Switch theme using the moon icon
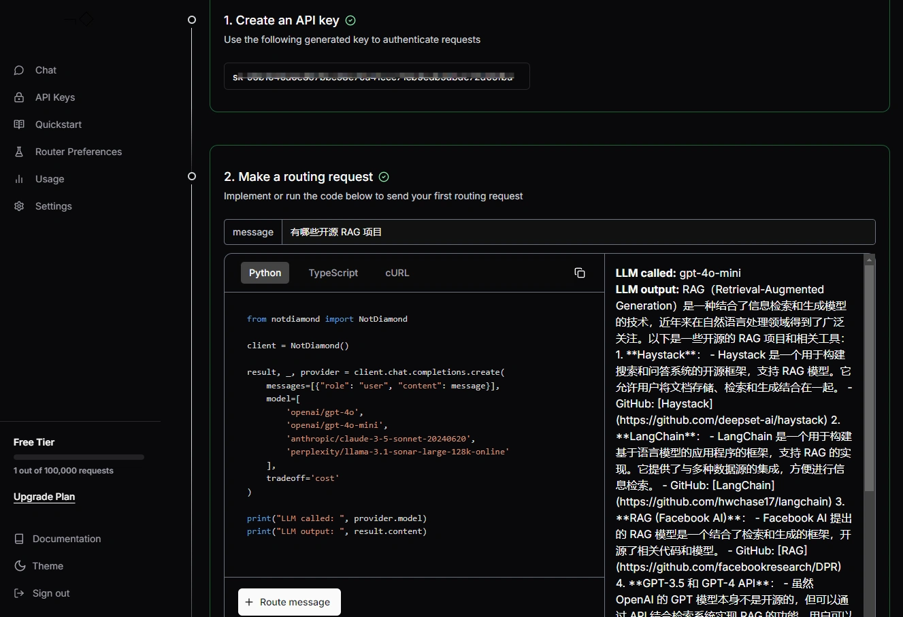 (19, 566)
